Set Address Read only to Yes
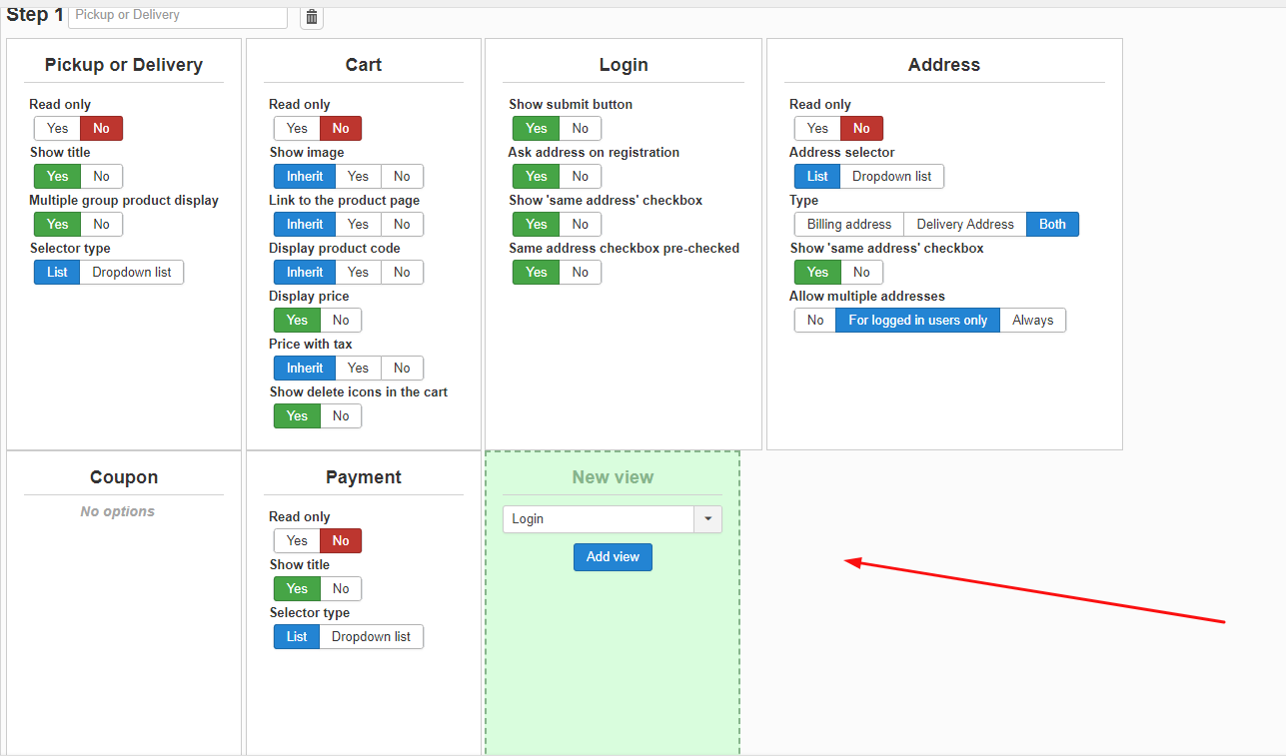This screenshot has width=1286, height=756. (817, 128)
